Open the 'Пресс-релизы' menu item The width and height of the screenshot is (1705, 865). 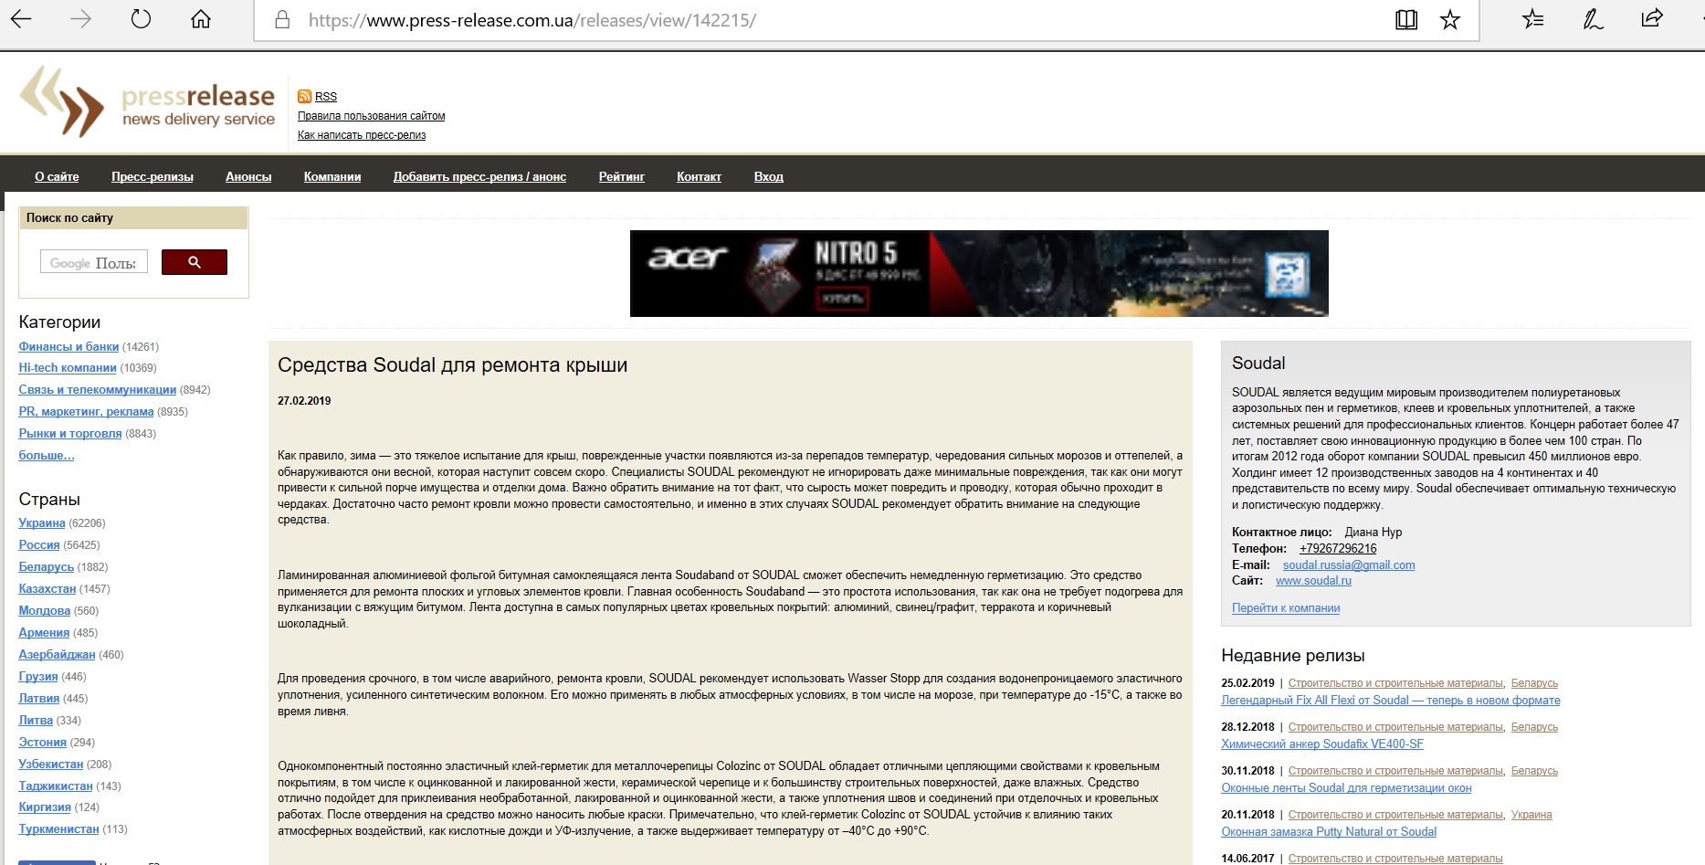(153, 176)
